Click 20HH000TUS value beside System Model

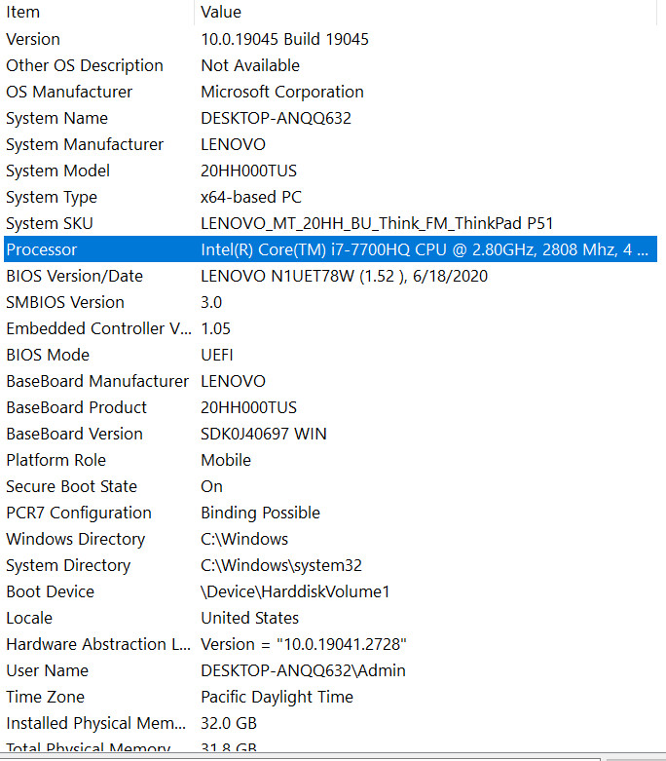pos(249,171)
